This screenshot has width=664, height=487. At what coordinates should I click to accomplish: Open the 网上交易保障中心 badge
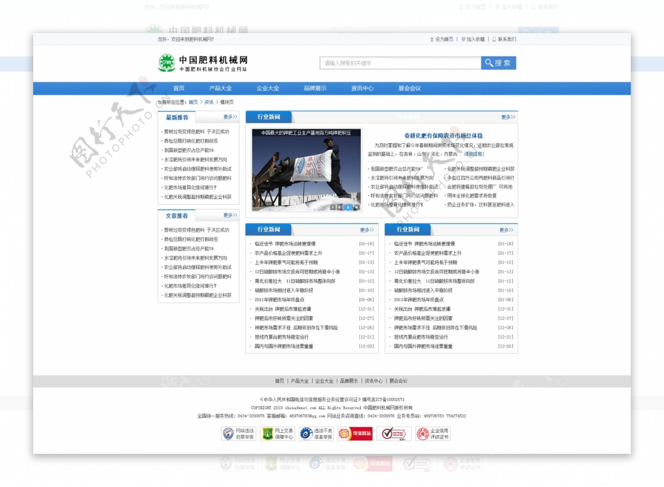pyautogui.click(x=278, y=434)
